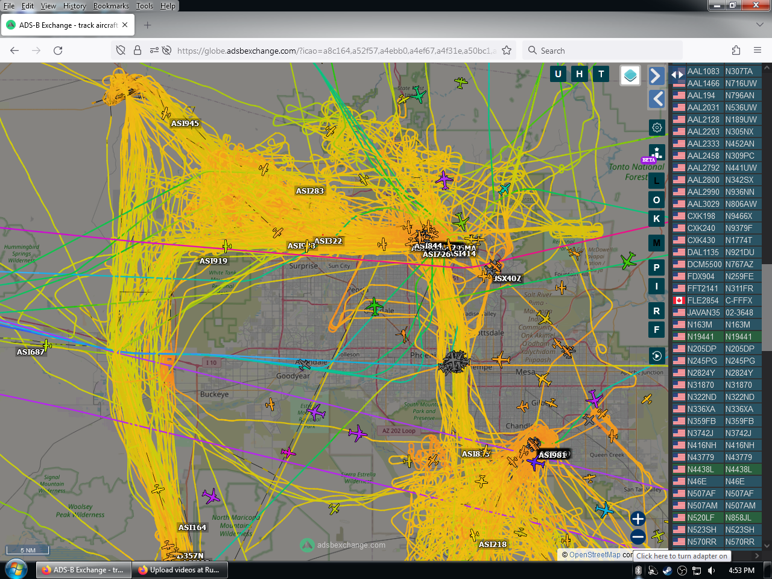Open the History menu
Viewport: 772px width, 579px height.
[75, 6]
